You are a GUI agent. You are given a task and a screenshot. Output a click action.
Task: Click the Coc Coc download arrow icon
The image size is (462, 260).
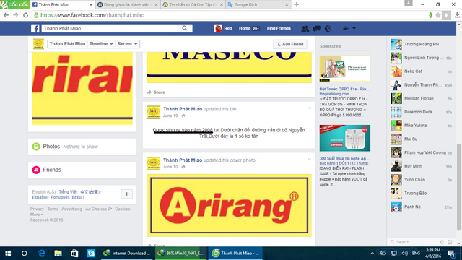pos(446,15)
